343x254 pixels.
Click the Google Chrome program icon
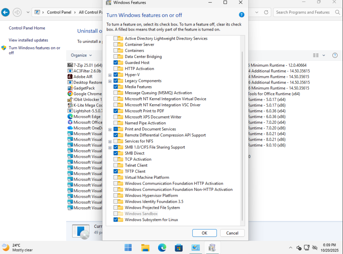click(x=70, y=94)
